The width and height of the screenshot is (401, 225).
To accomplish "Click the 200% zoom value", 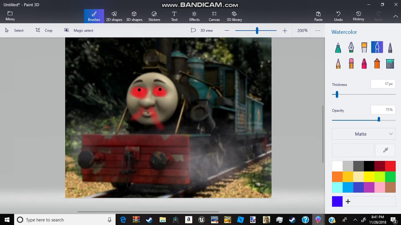I will pos(302,31).
